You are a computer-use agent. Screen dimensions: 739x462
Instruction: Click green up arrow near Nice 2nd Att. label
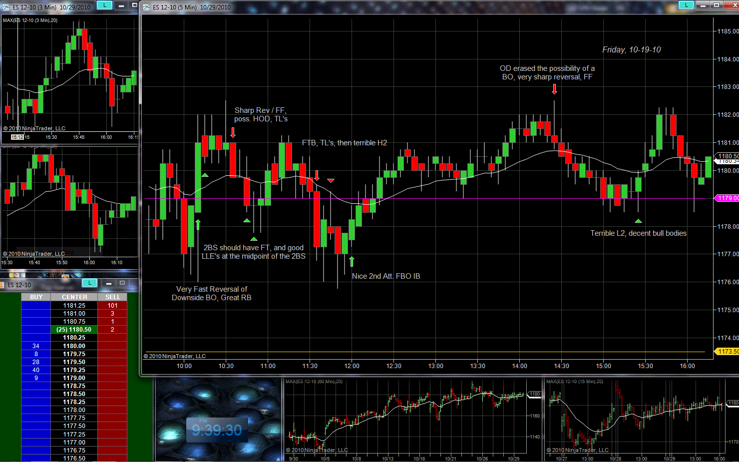point(352,261)
